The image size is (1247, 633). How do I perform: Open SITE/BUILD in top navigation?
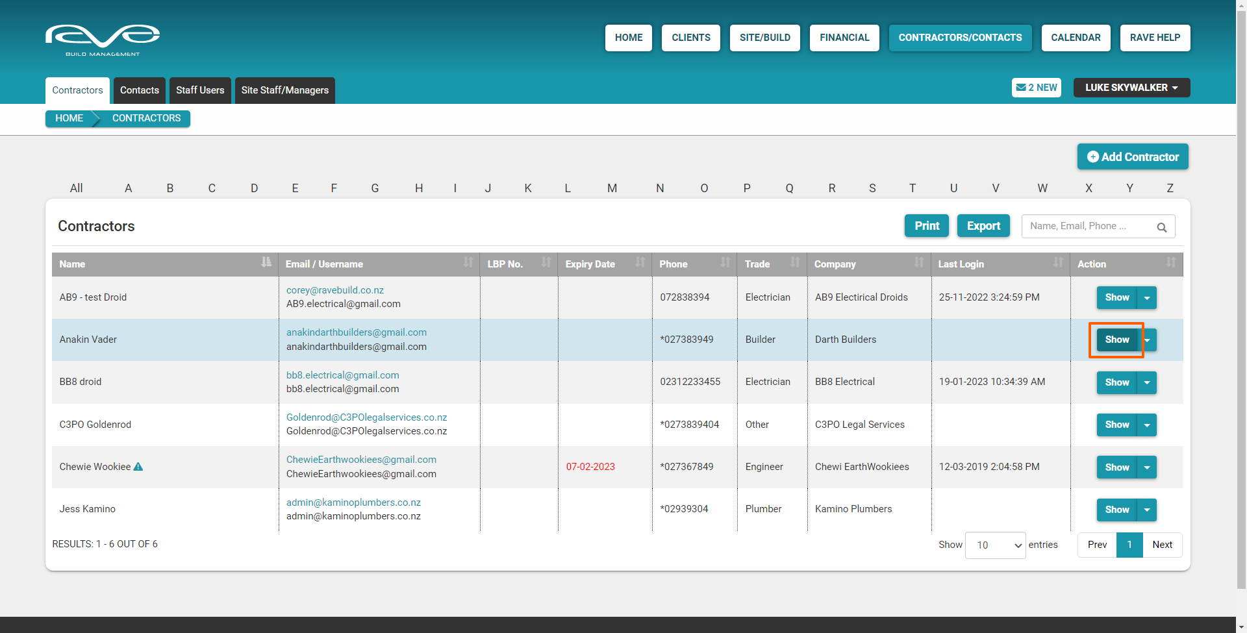point(765,38)
